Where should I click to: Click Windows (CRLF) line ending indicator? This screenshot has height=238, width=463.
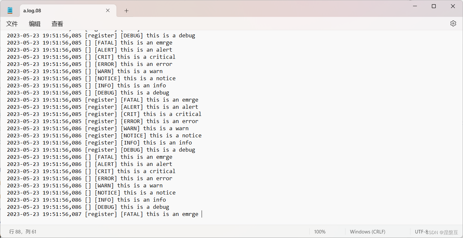(368, 232)
